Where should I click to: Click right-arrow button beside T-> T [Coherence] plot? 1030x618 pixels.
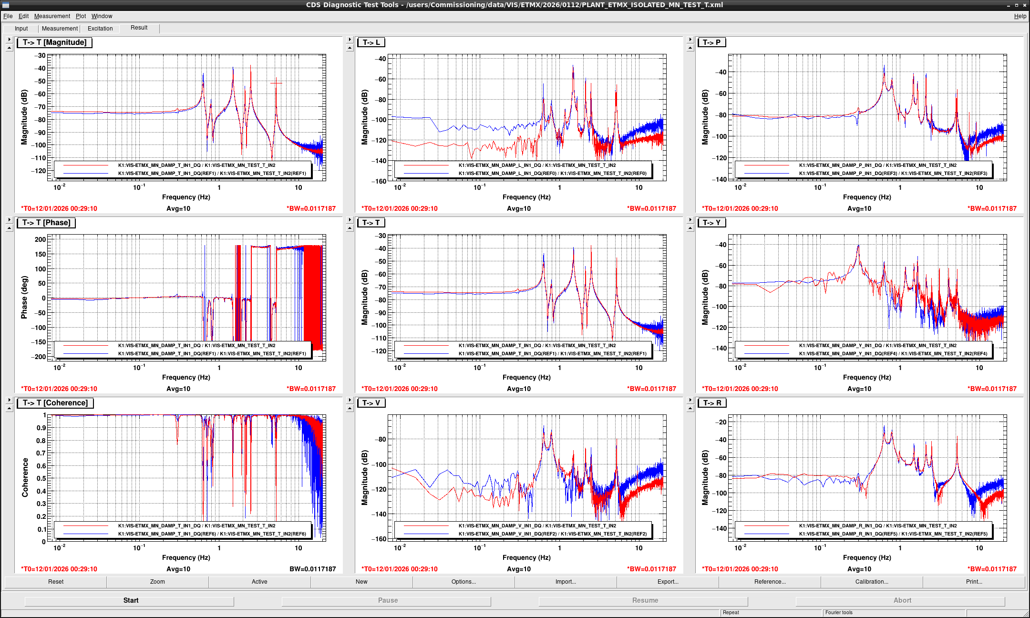[x=9, y=400]
